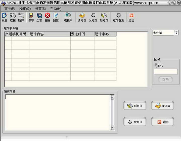The height and width of the screenshot is (141, 181).
Task: Click the 保存 save toolbar icon
Action: click(31, 17)
